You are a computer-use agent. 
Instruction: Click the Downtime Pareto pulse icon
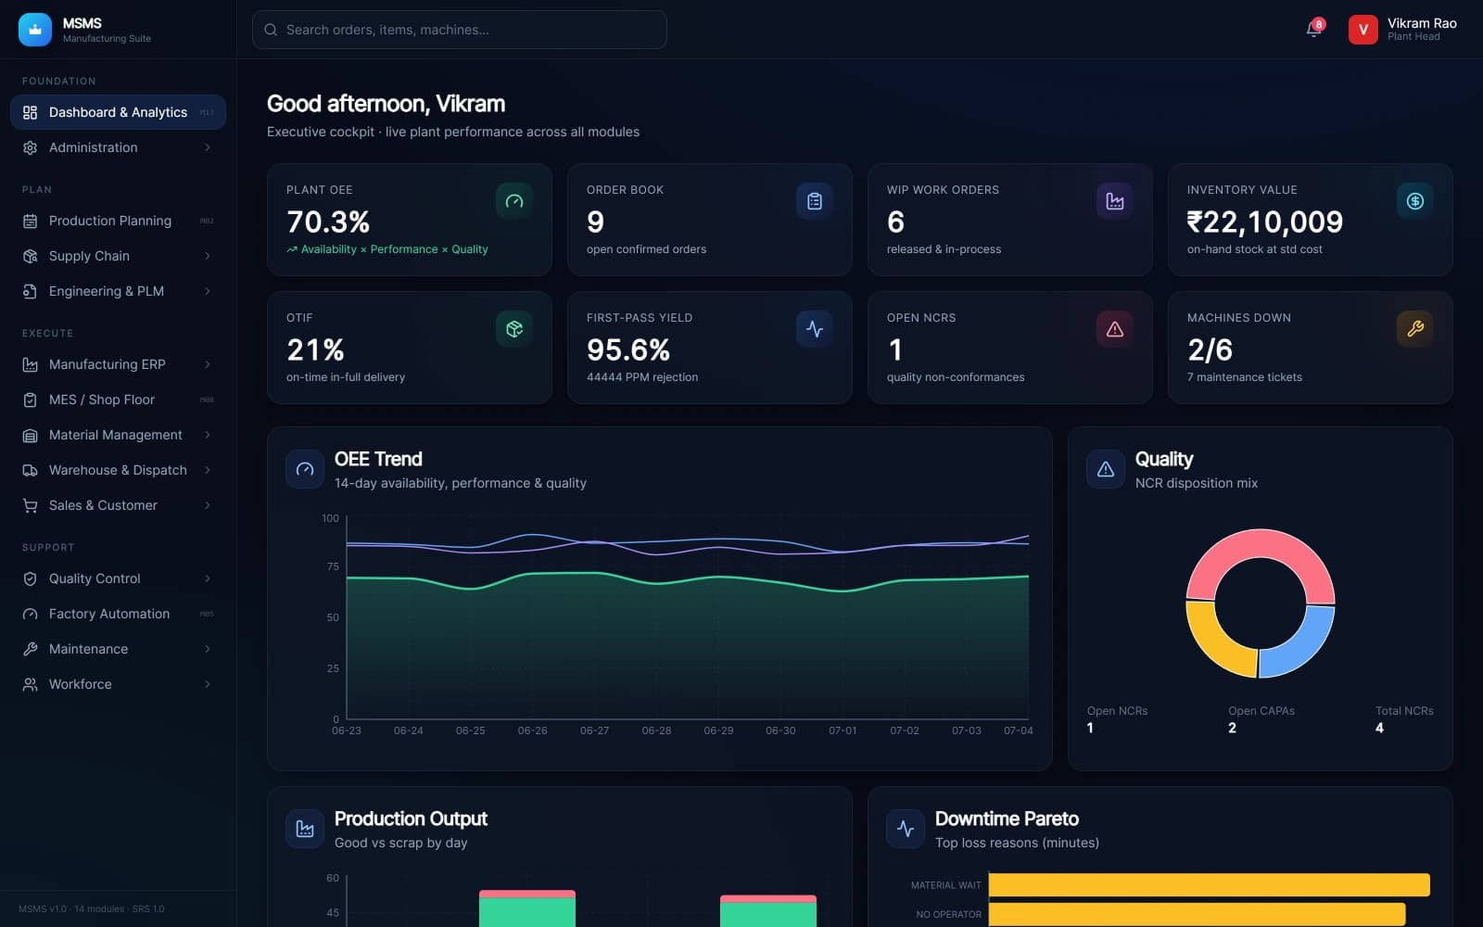pos(906,829)
